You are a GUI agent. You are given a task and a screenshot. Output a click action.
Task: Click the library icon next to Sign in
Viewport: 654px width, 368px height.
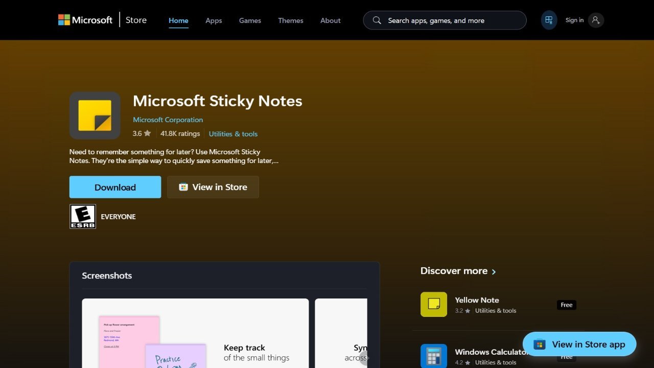coord(549,20)
